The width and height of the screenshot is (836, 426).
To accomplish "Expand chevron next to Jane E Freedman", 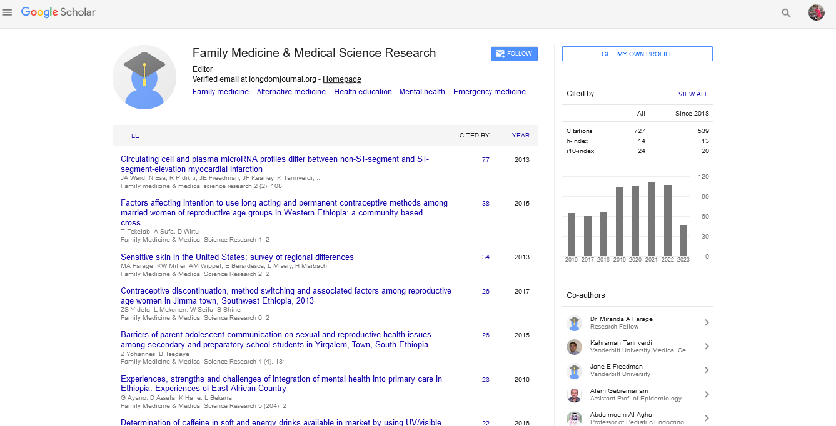I will (x=707, y=370).
